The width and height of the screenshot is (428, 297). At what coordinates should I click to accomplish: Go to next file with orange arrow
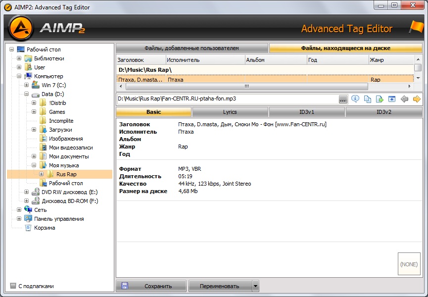(417, 99)
